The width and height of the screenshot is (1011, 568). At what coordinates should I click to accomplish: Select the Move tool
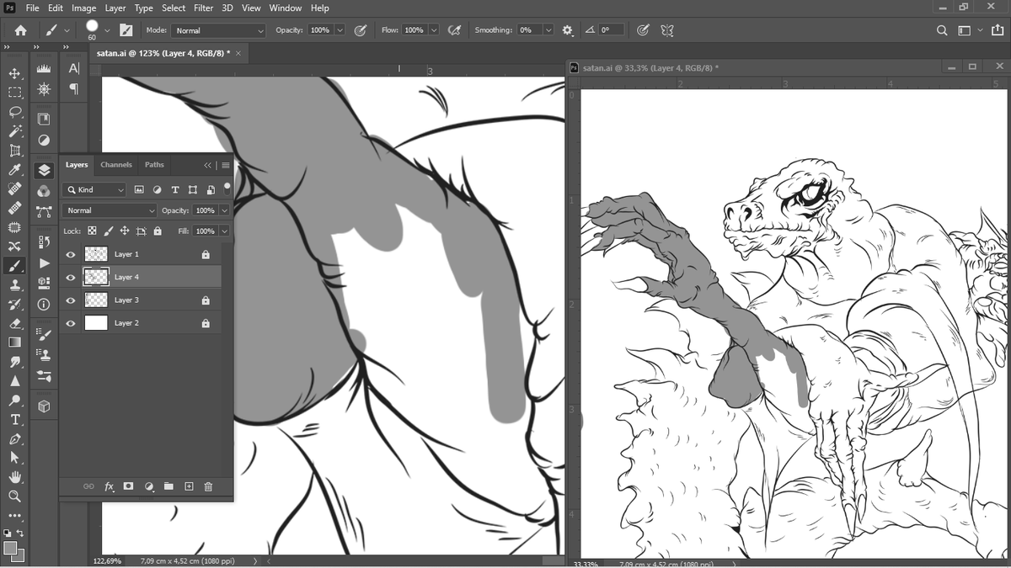click(15, 73)
